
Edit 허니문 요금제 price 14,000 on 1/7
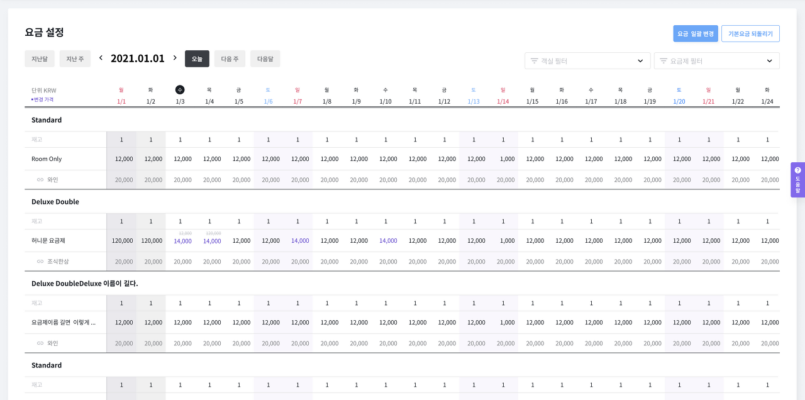point(300,241)
